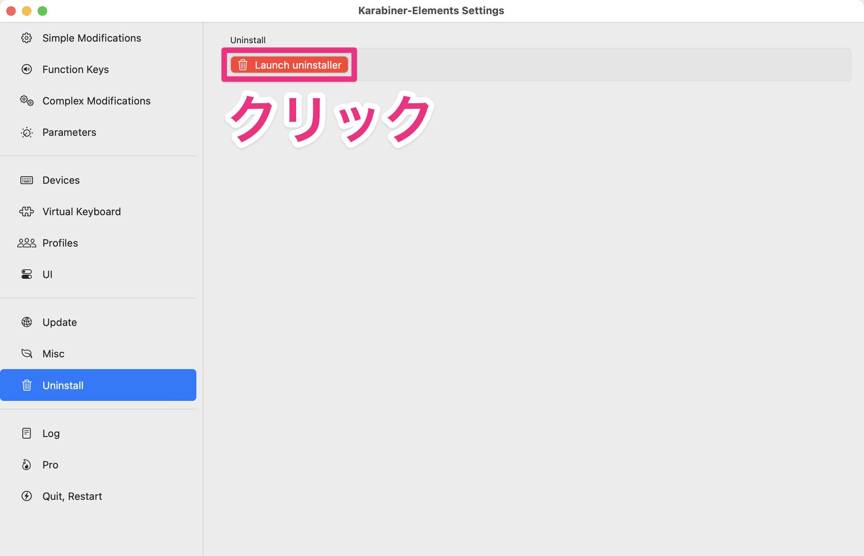Select the Update globe icon
Screen dimensions: 864x556
tap(26, 322)
